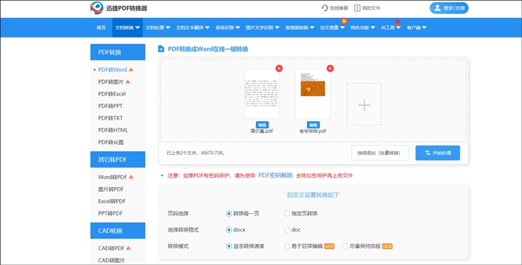
Task: Open CAD转图片 in the sidebar
Action: 111,260
